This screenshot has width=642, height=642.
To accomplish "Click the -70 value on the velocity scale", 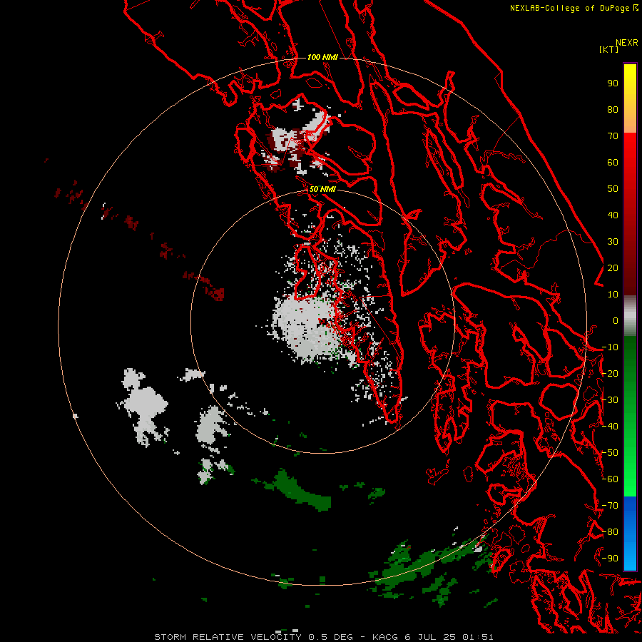I will [x=610, y=505].
